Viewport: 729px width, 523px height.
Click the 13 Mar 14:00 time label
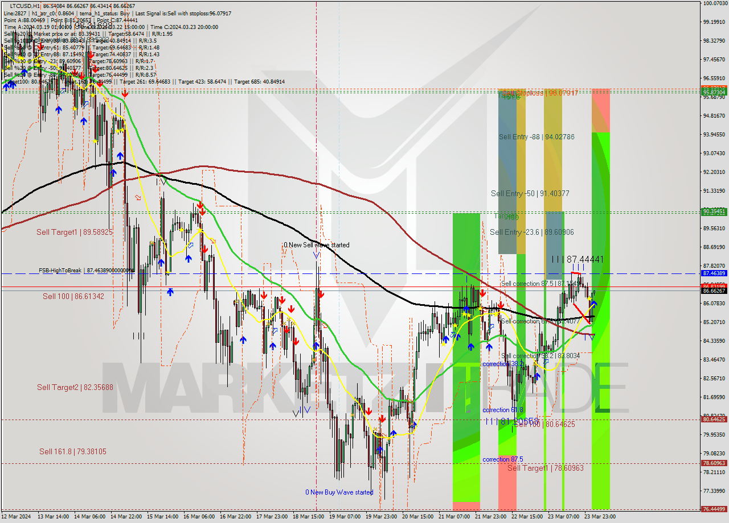[x=53, y=517]
